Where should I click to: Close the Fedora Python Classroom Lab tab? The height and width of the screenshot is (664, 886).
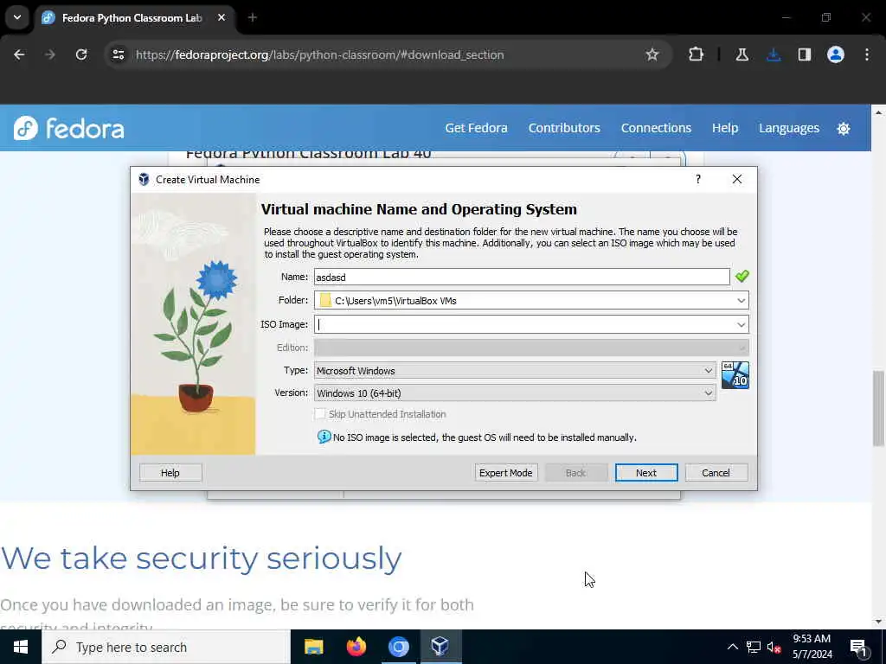point(221,17)
